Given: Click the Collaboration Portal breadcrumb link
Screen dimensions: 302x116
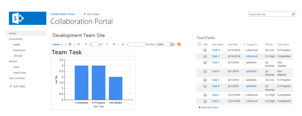Looking at the screenshot, I should point(62,14).
